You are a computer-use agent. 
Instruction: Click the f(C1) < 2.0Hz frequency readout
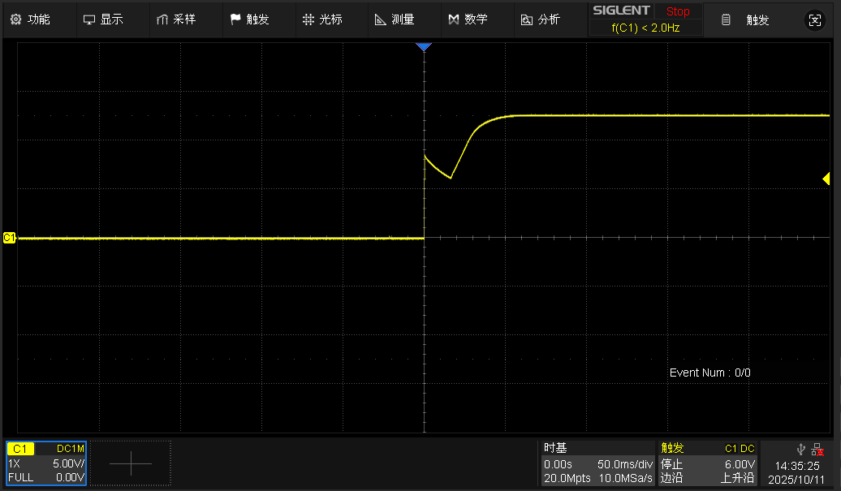tap(646, 28)
